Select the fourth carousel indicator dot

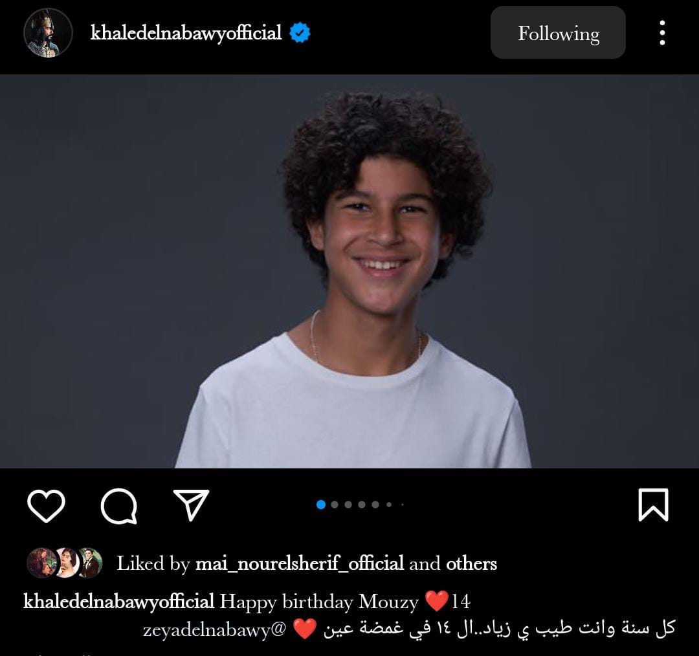362,505
